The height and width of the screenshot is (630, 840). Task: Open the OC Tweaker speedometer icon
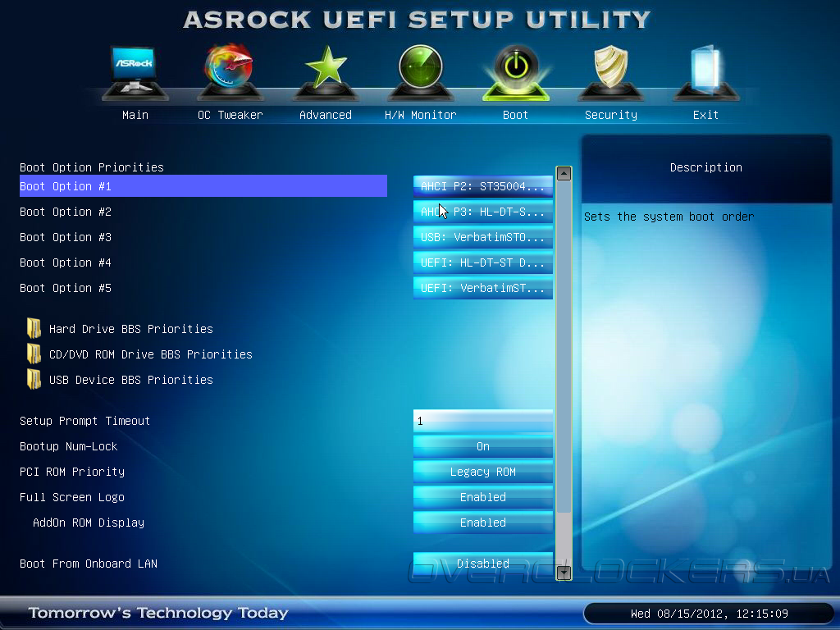tap(231, 72)
